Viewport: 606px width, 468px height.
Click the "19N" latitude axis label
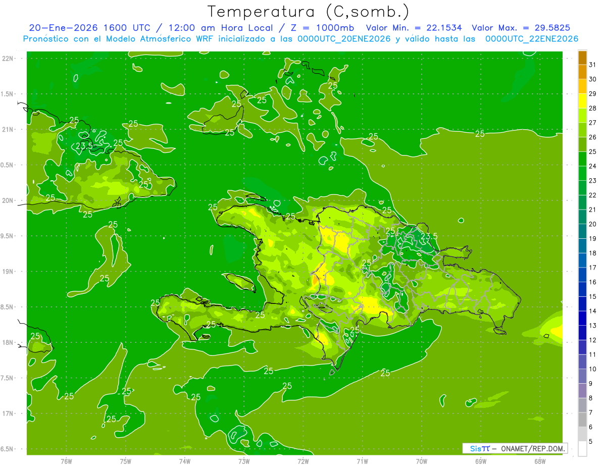coord(7,271)
